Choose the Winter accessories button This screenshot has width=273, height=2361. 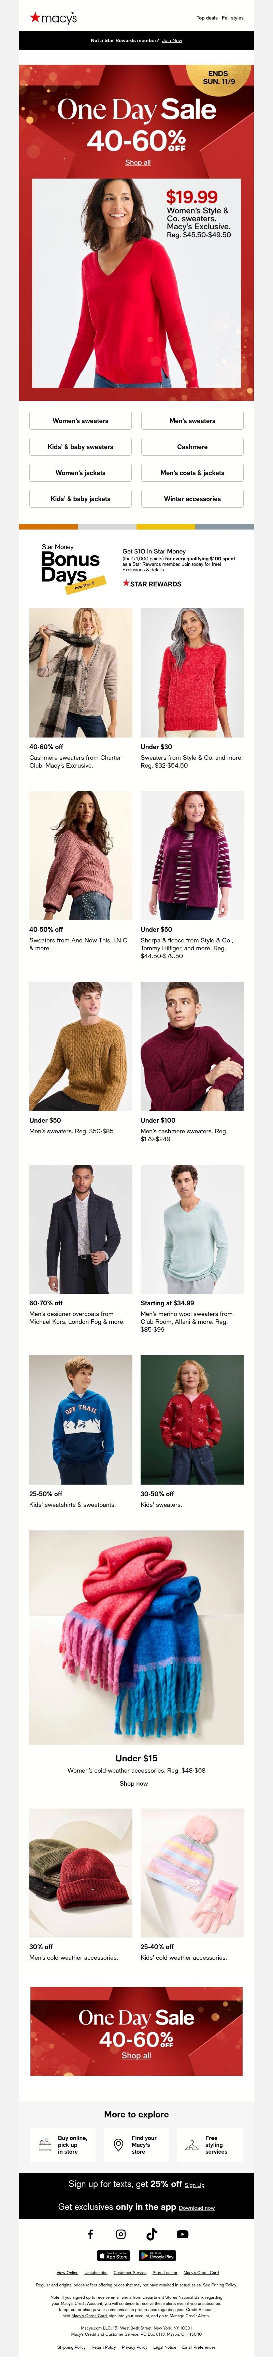point(192,499)
